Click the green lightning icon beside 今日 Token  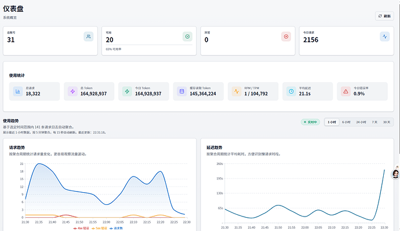point(127,91)
